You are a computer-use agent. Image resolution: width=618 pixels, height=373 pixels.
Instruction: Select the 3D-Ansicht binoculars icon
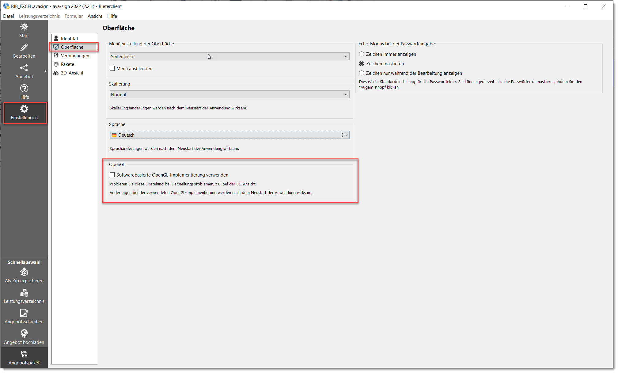coord(56,73)
